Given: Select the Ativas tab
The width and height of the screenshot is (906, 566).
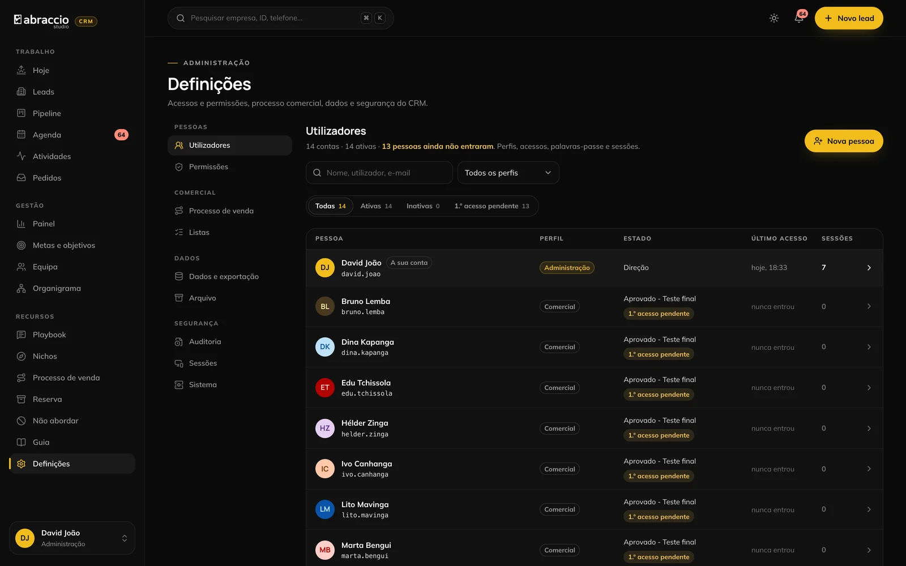Looking at the screenshot, I should click(x=376, y=206).
